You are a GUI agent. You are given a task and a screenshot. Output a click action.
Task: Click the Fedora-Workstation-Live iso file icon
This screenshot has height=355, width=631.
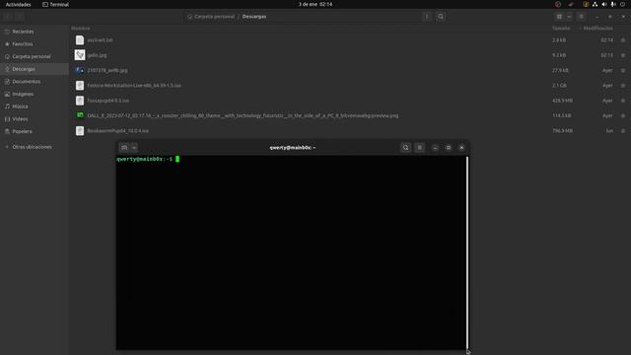click(x=80, y=86)
